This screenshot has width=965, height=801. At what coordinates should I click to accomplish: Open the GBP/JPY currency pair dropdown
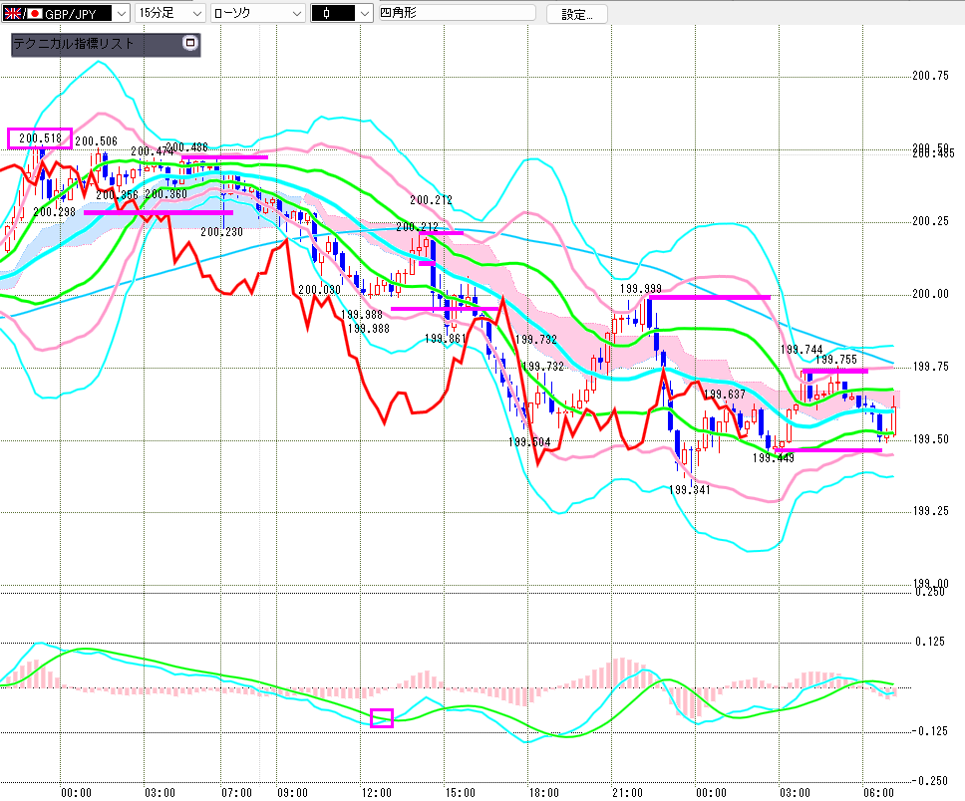119,13
